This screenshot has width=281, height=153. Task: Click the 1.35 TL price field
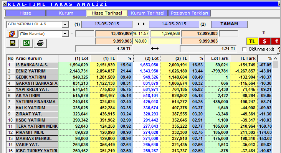tap(104, 49)
